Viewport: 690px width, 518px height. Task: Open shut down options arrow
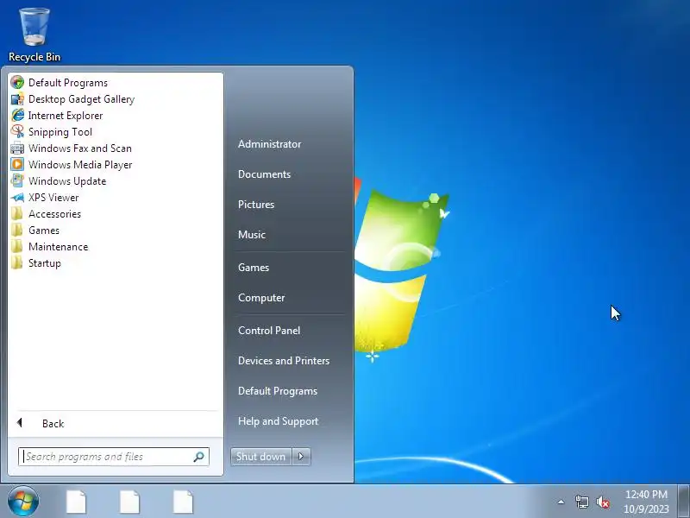click(301, 457)
